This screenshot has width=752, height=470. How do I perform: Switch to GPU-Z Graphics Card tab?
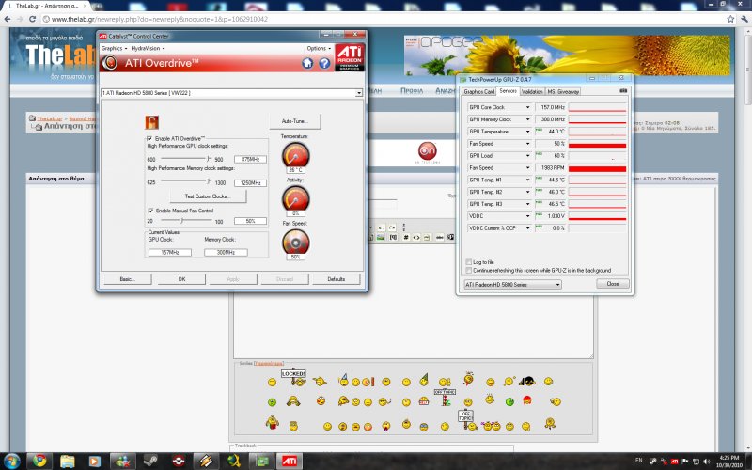(478, 91)
